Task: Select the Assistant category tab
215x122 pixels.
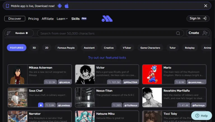Action: [x=89, y=48]
